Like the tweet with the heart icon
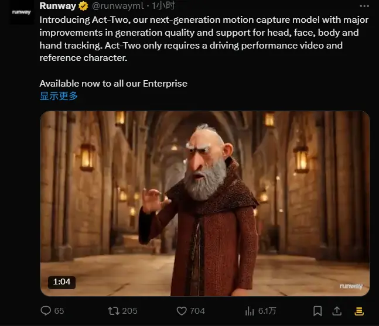The width and height of the screenshot is (379, 326). point(182,311)
